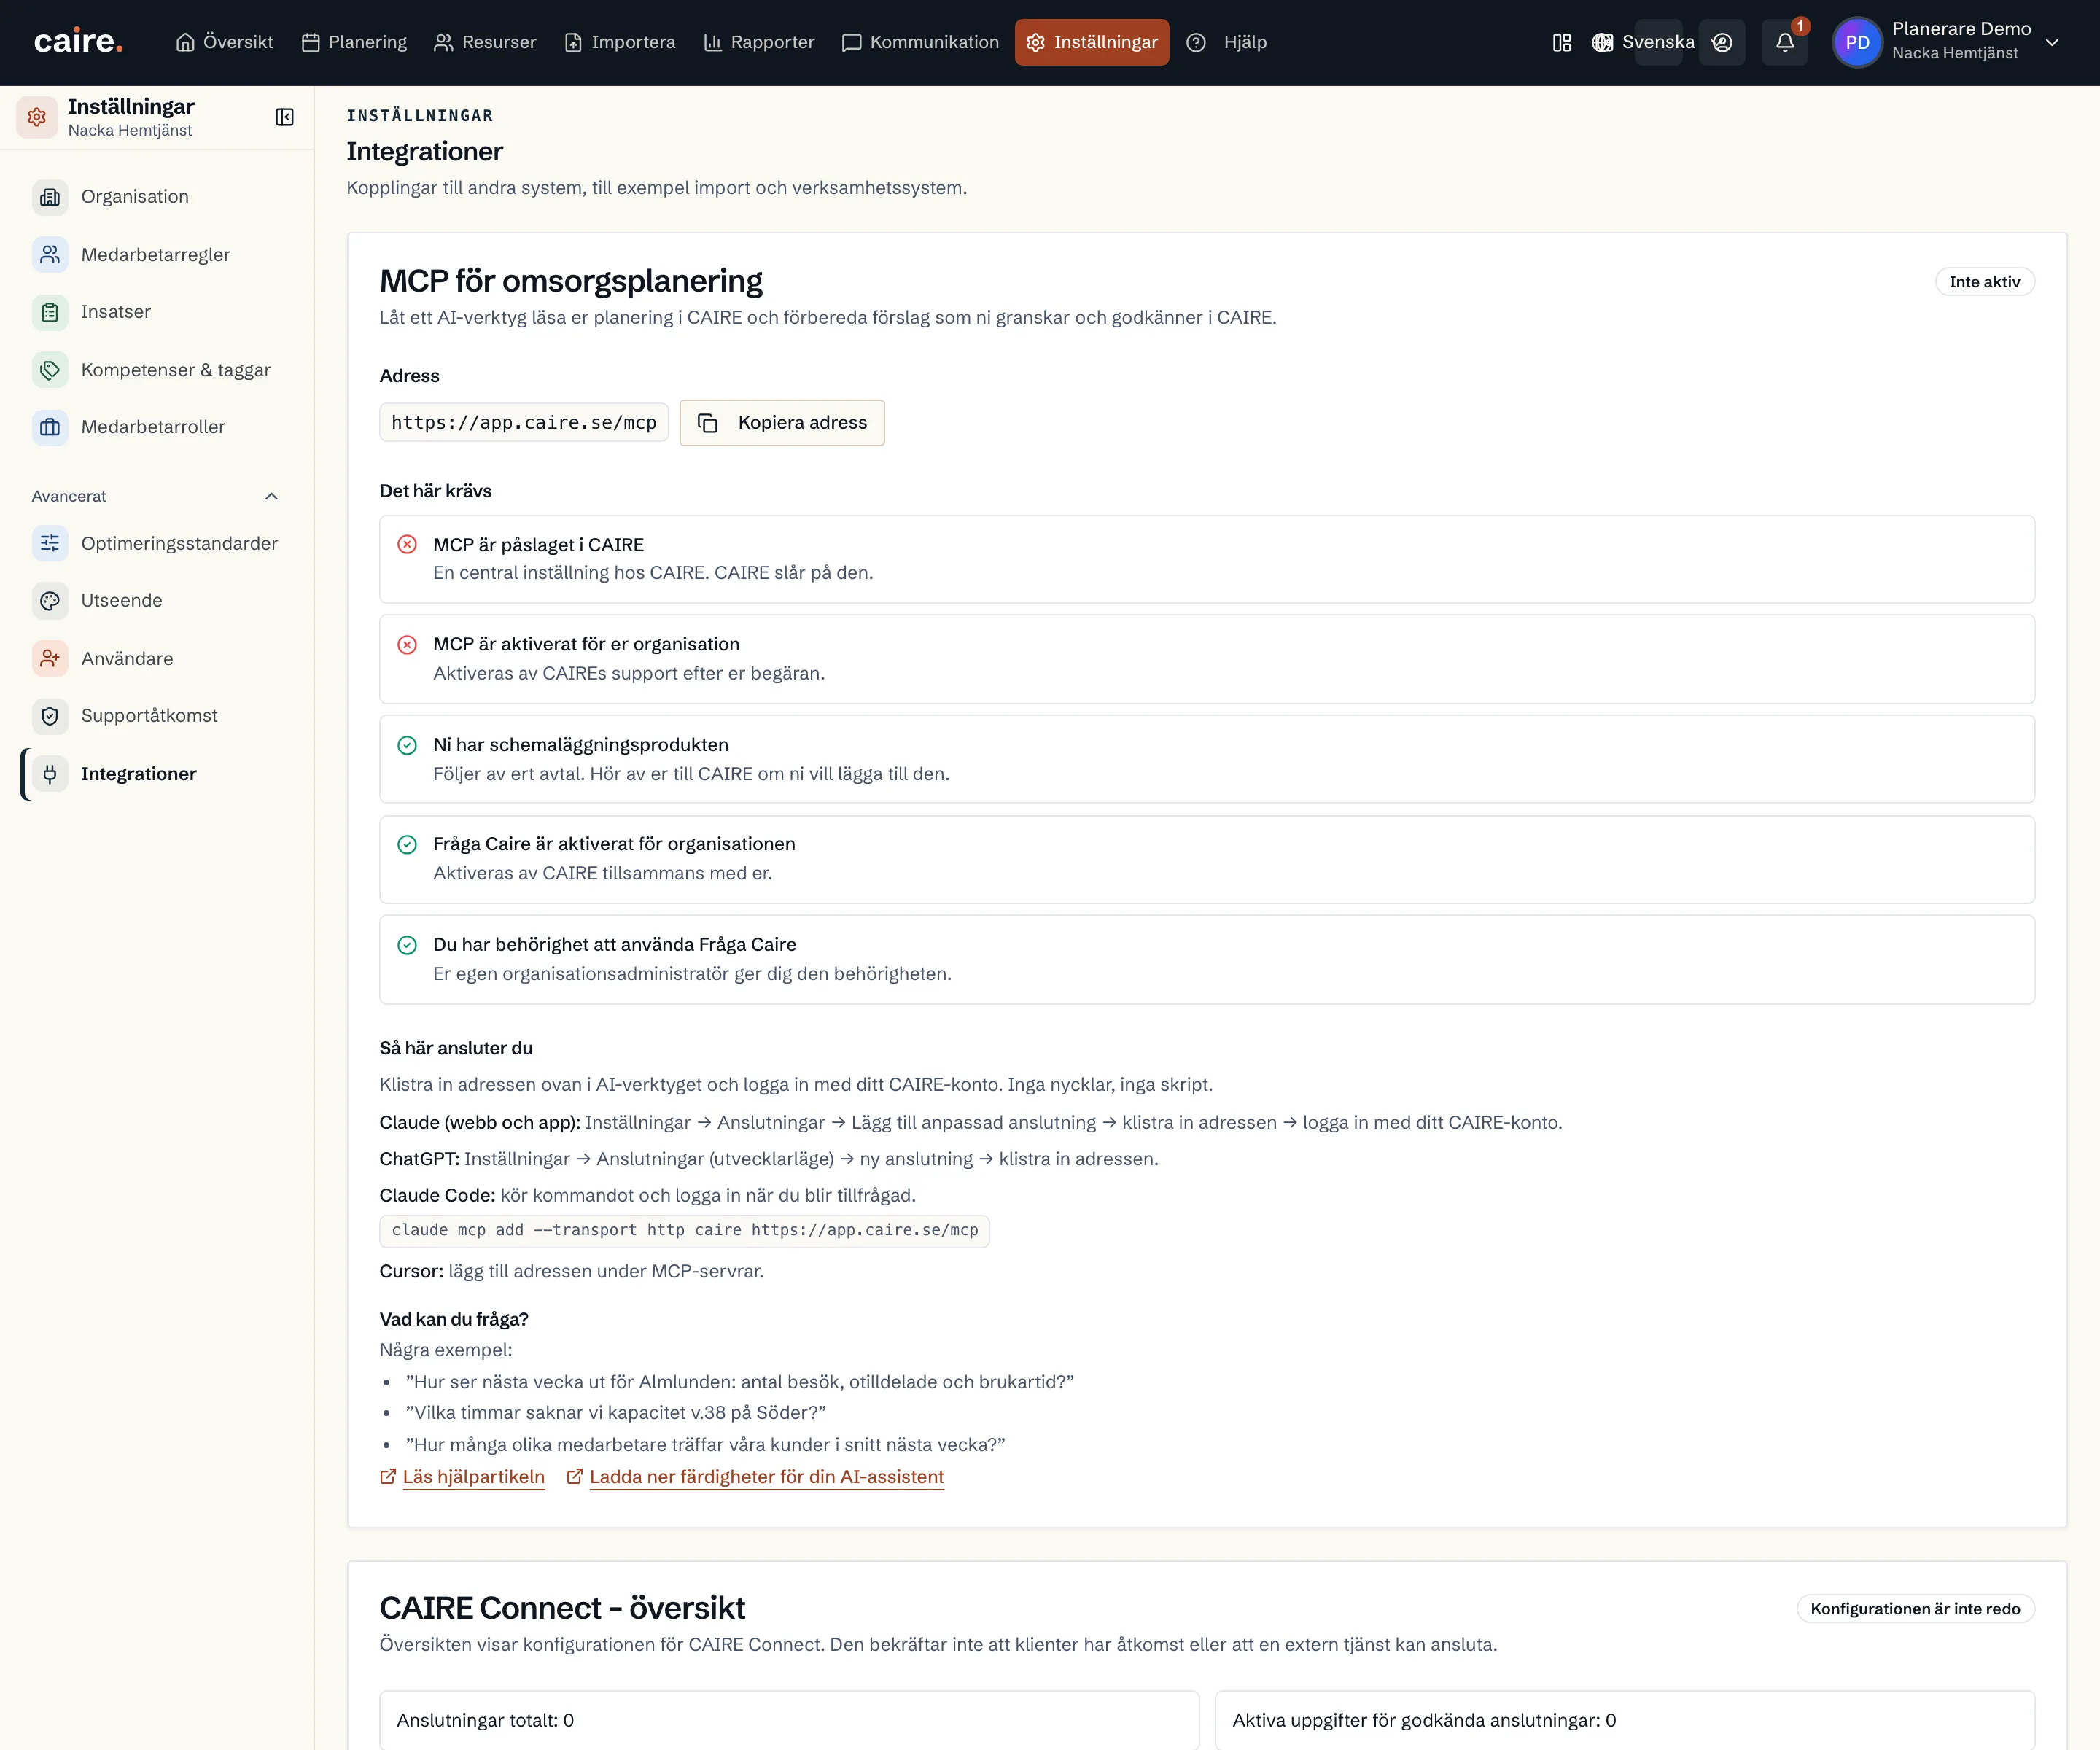Click the gear icon beside sidebar Inställningar title
This screenshot has width=2100, height=1750.
pyautogui.click(x=37, y=117)
